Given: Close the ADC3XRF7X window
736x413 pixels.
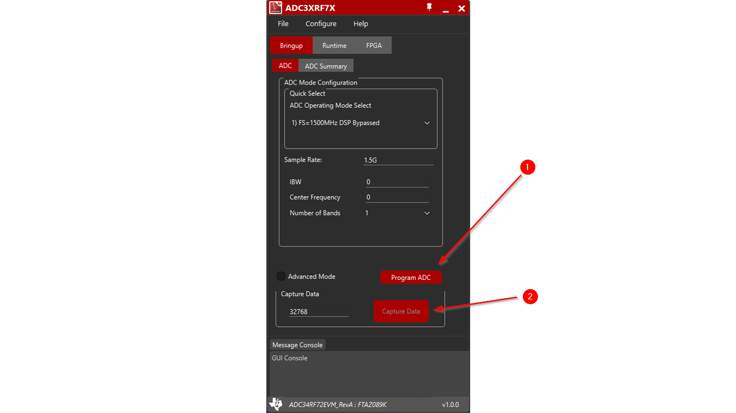Looking at the screenshot, I should (x=461, y=8).
